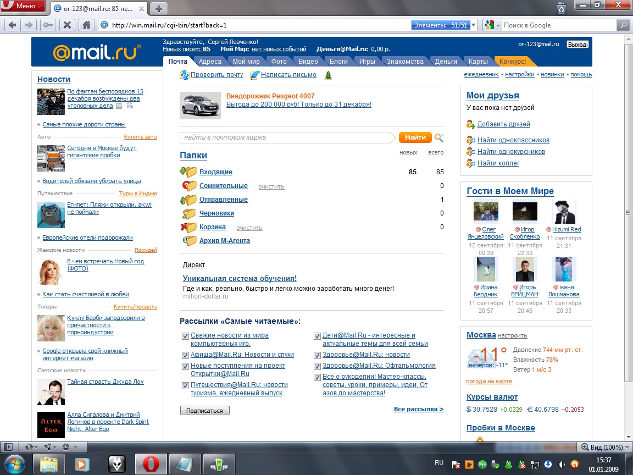Viewport: 633px width, 475px height.
Task: Uncheck Новые поступления на проект Открытки checkbox
Action: 185,366
